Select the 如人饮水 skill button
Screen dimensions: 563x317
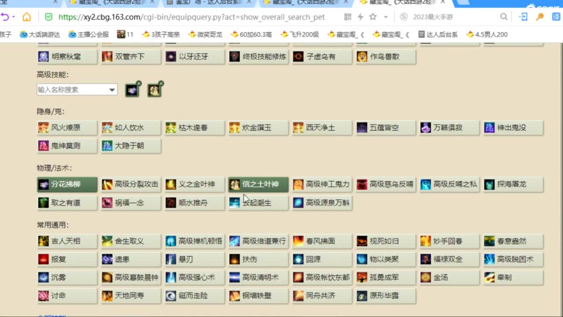pyautogui.click(x=131, y=128)
